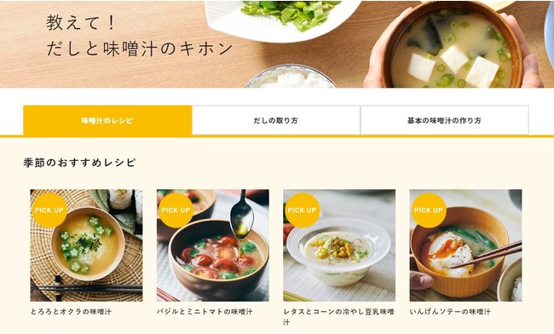View the いんげんソテー miso soup photo
This screenshot has height=334, width=554.
click(465, 245)
